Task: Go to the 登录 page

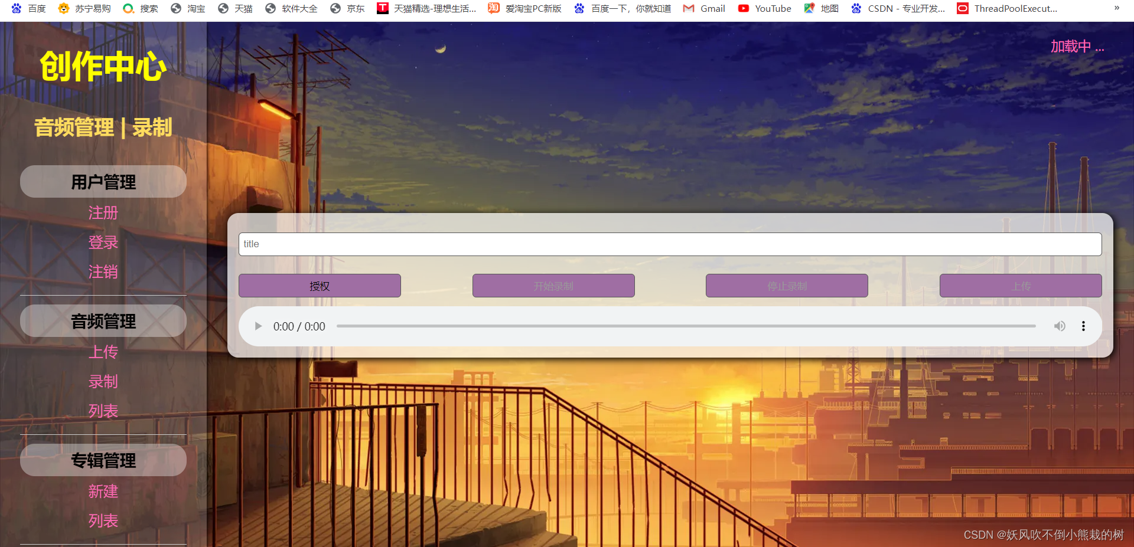Action: [x=103, y=242]
